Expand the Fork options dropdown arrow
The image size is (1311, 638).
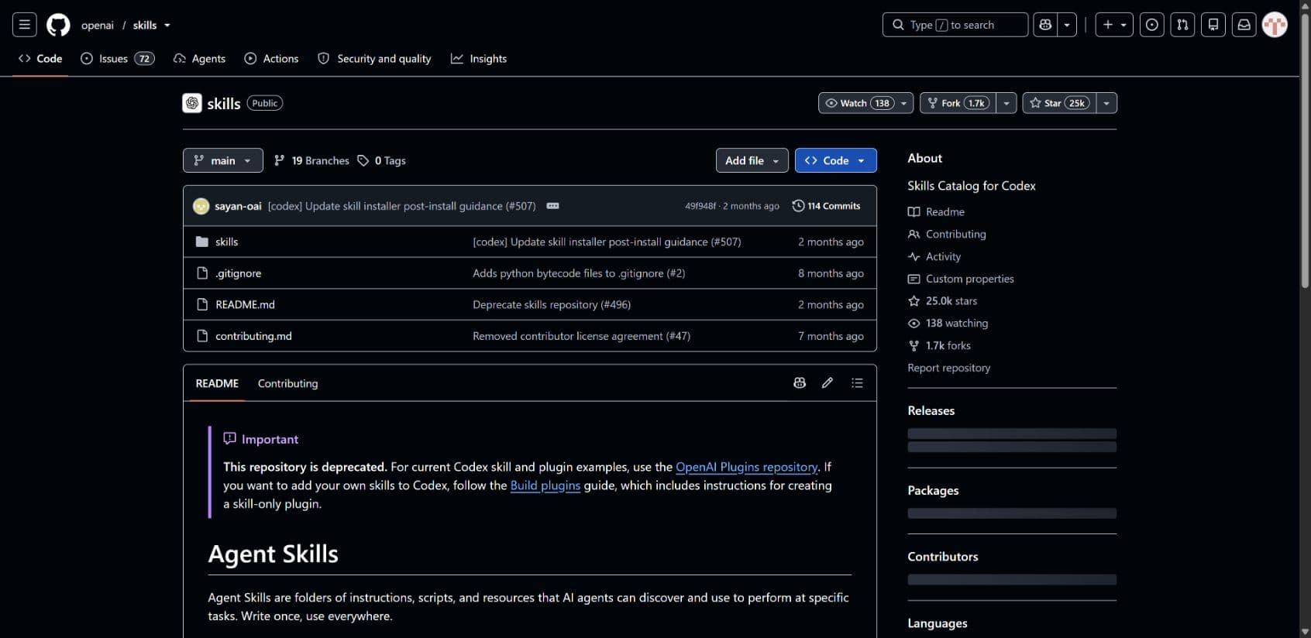click(x=1006, y=103)
